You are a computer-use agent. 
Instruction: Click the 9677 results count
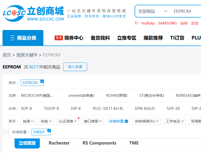tap(34, 67)
